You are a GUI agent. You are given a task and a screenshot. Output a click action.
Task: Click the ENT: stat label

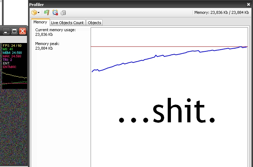click(x=6, y=63)
